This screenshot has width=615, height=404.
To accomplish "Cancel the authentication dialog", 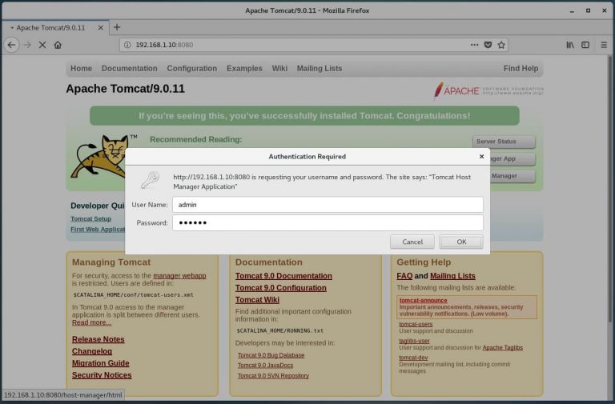I will coord(412,242).
